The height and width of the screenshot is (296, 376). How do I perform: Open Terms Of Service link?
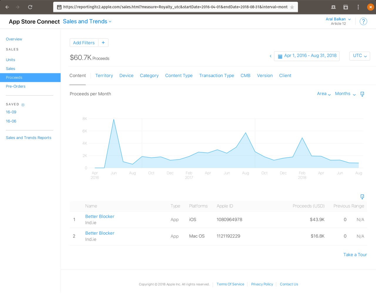click(x=230, y=284)
